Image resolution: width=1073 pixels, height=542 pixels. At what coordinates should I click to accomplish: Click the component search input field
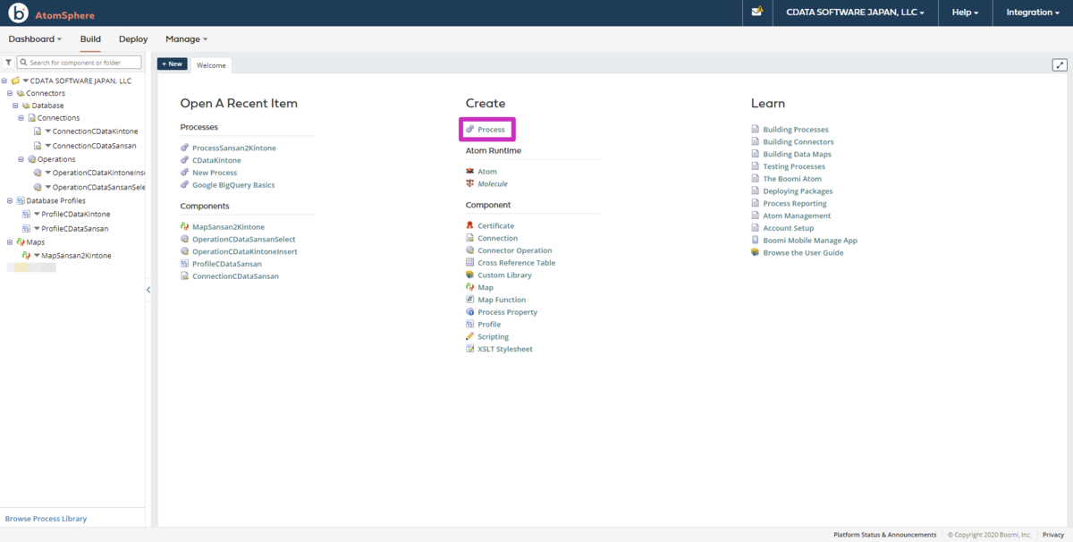tap(80, 63)
